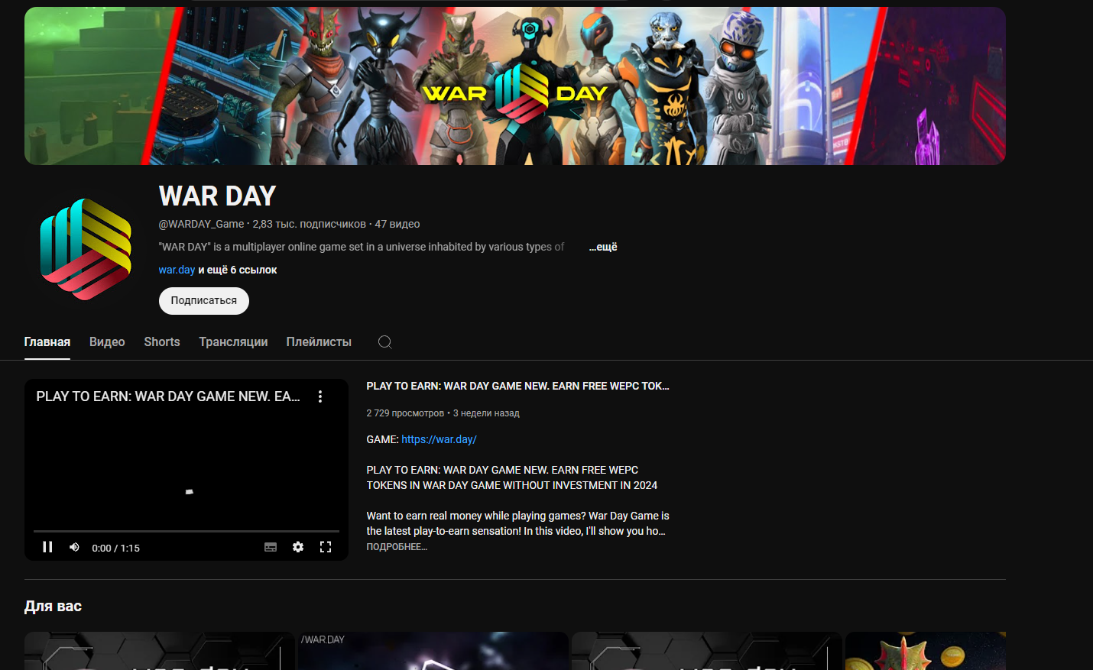
Task: Click the 47 видео count text
Action: (397, 224)
